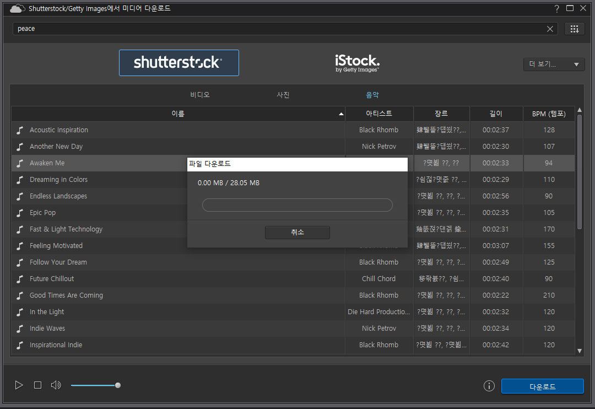Toggle sort arrow on 이름 column
The image size is (595, 409).
(341, 114)
